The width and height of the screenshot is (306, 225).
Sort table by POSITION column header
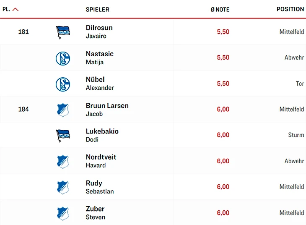[290, 9]
